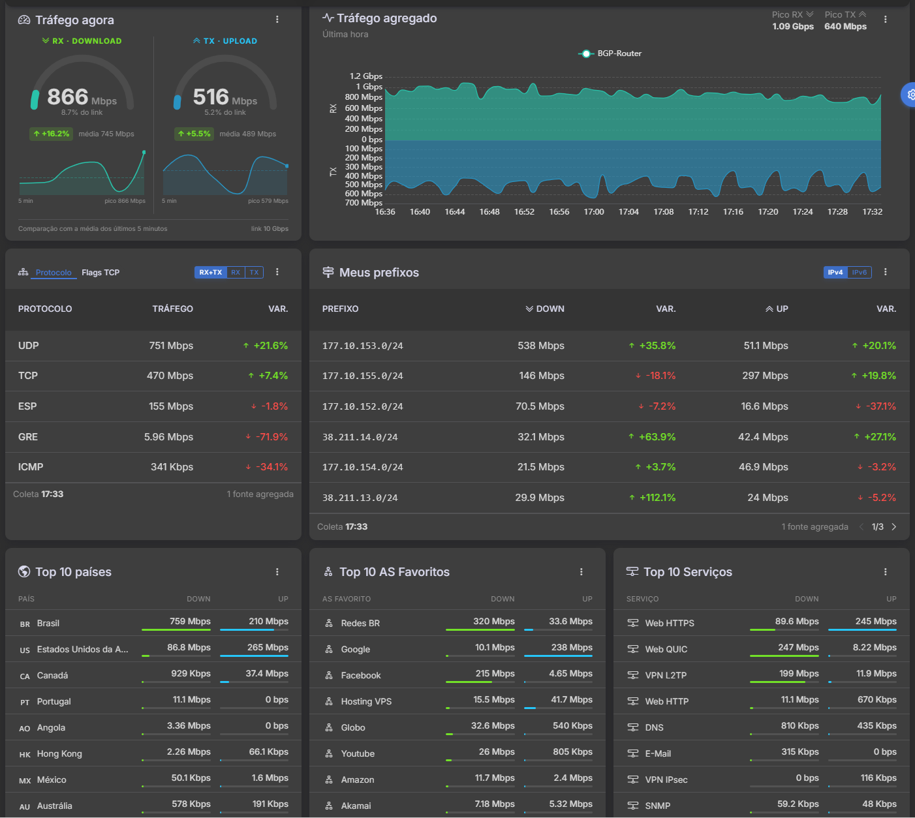
Task: Sort prefixes by UP column
Action: [777, 309]
